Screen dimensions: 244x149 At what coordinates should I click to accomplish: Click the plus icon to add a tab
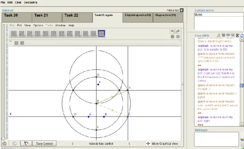click(181, 10)
